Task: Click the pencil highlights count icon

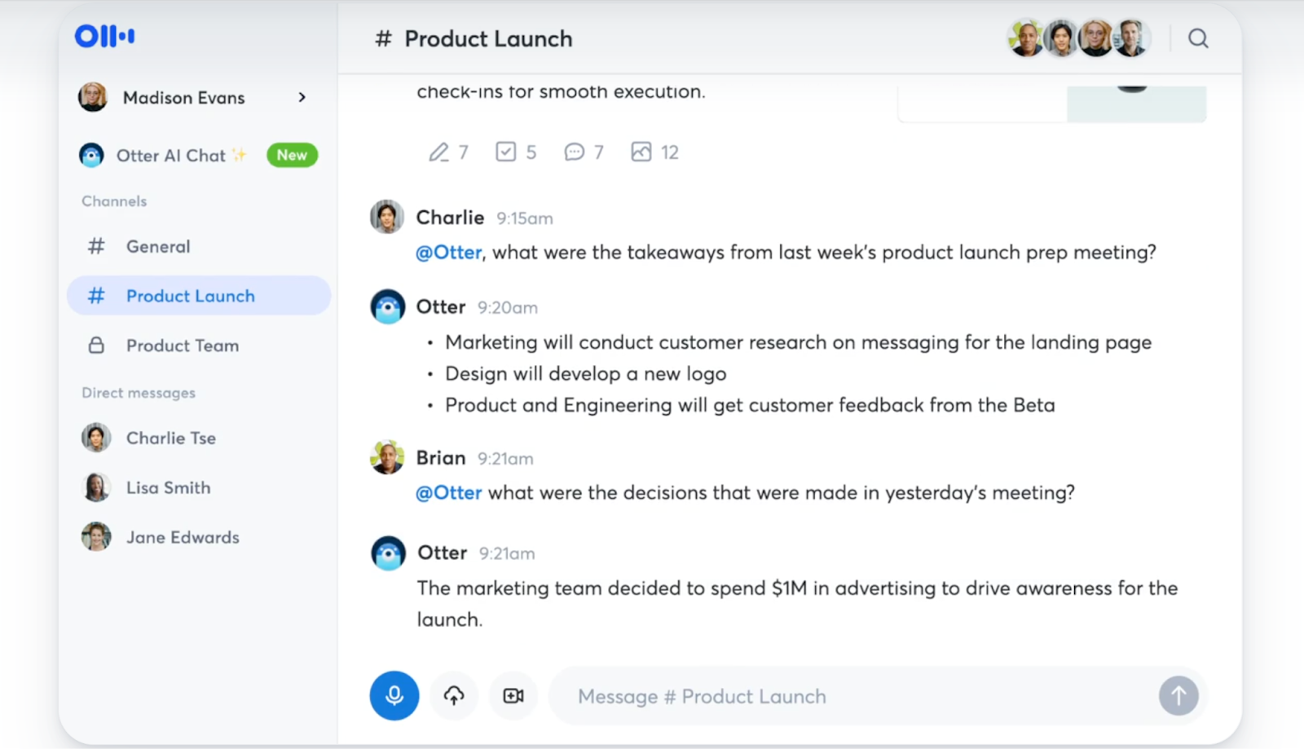Action: click(x=439, y=152)
